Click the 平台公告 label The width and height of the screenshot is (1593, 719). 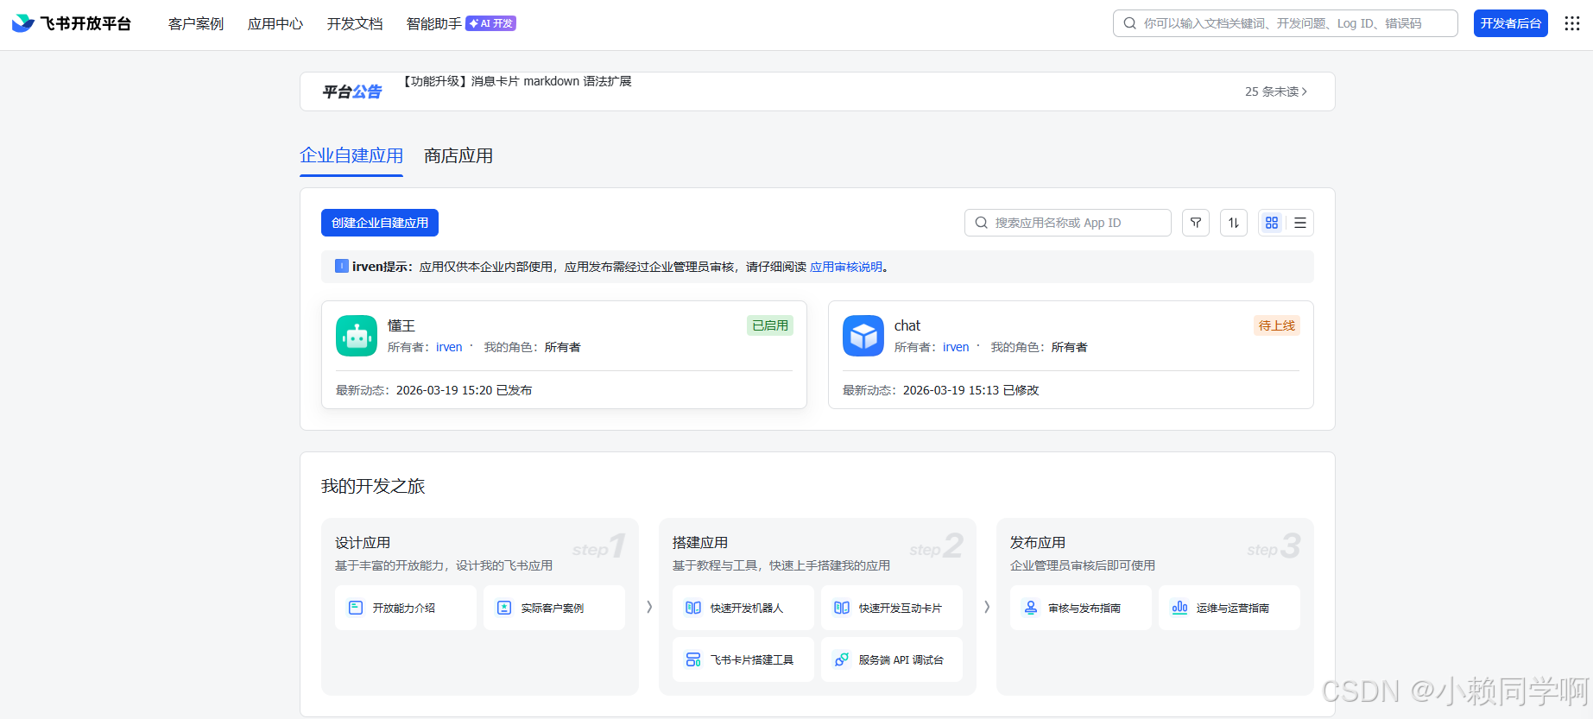[x=352, y=91]
